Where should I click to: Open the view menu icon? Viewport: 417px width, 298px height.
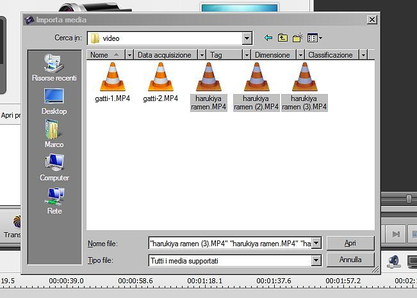click(x=315, y=38)
